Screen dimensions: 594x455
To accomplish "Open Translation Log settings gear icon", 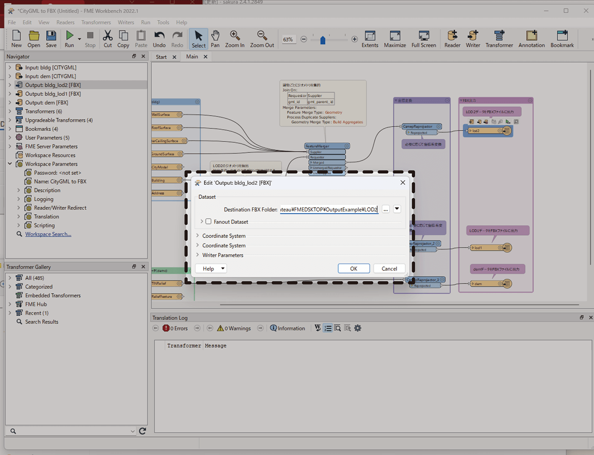I will [x=357, y=328].
